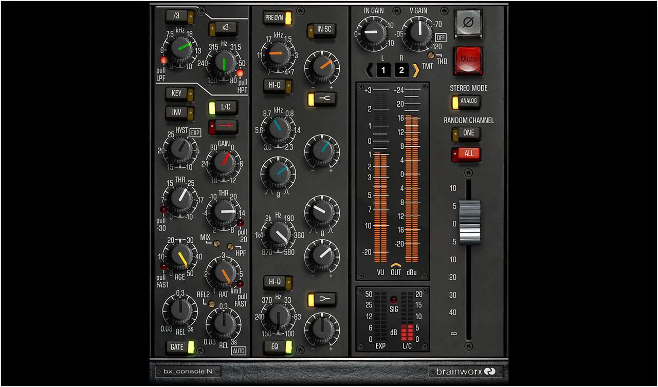Toggle the /3 frequency divide switch
Image resolution: width=658 pixels, height=387 pixels.
[180, 17]
